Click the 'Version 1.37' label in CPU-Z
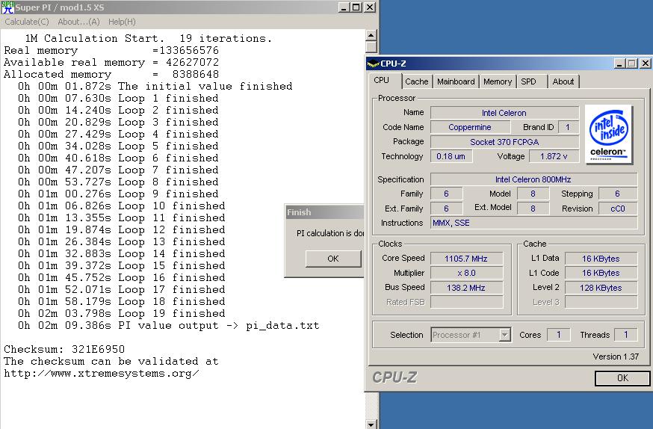653x429 pixels. 616,357
